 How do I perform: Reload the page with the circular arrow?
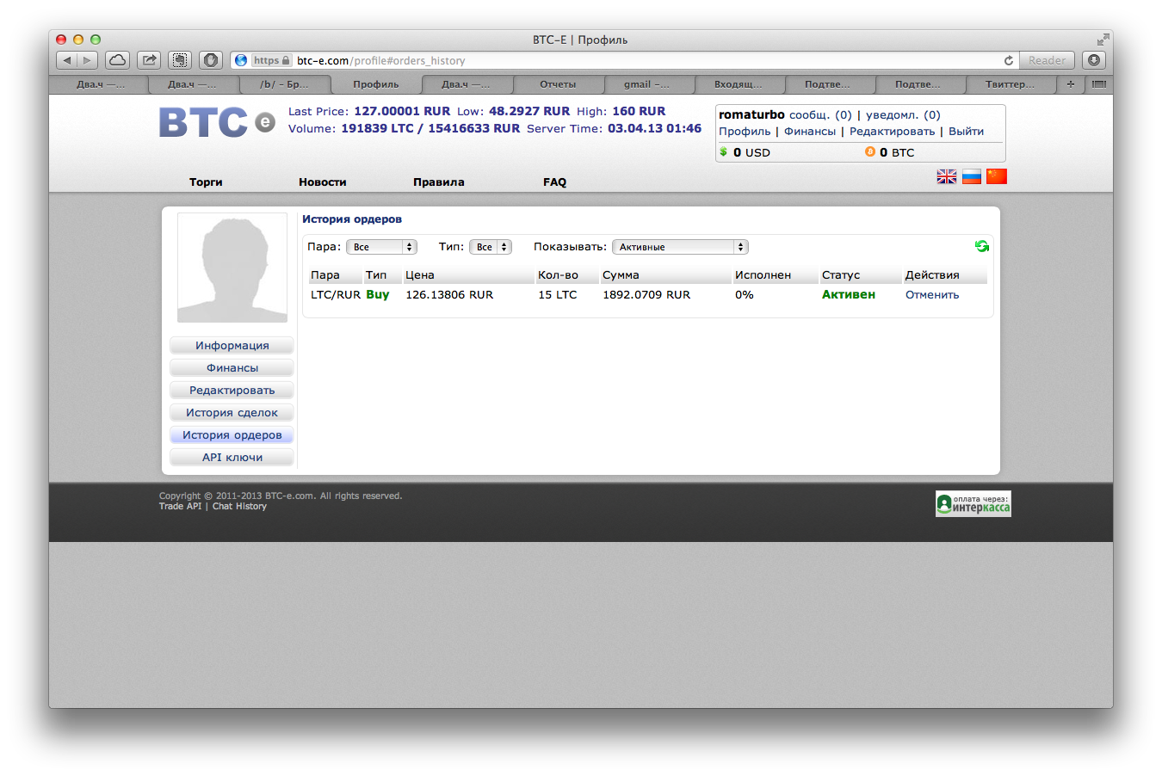[x=1008, y=60]
